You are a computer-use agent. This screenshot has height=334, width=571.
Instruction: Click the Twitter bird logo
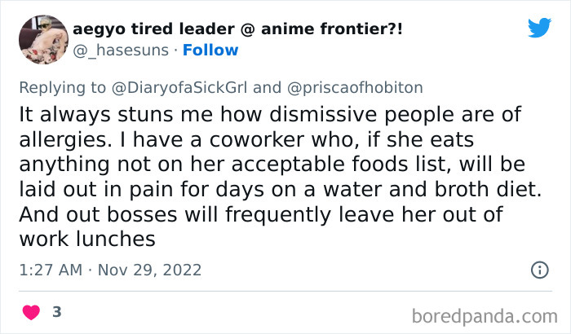[x=539, y=28]
